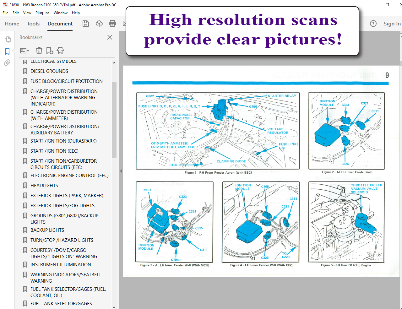This screenshot has height=309, width=402.
Task: Click the Figure 3 diagram with MCU
Action: (175, 222)
